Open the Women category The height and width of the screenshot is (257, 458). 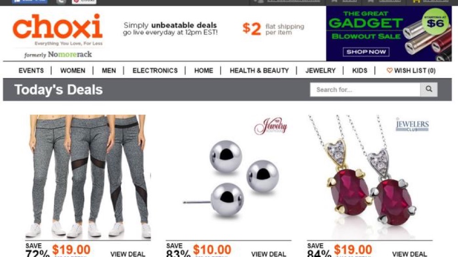(x=73, y=70)
